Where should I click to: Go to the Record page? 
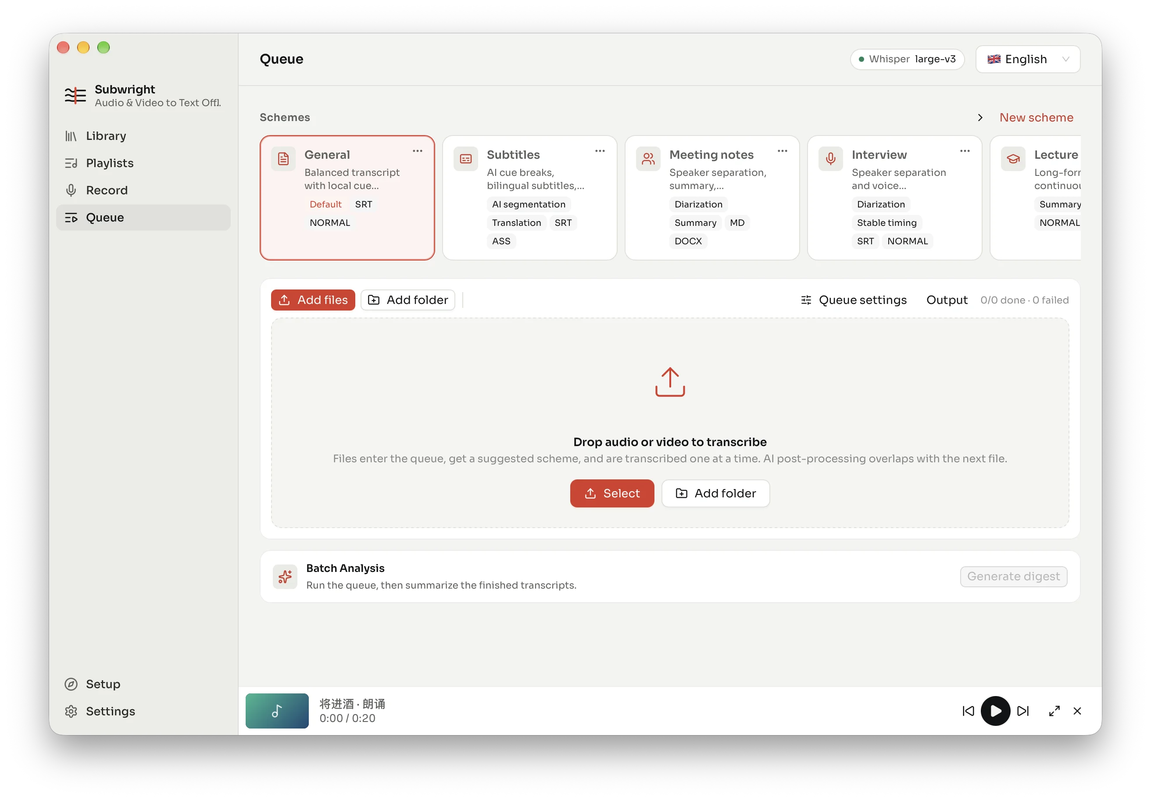tap(143, 190)
